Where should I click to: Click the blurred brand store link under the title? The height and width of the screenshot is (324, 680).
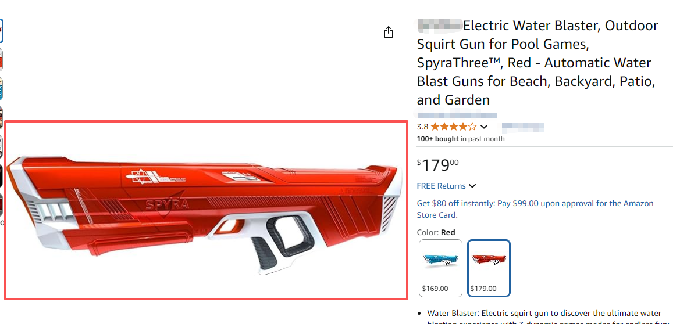click(457, 115)
